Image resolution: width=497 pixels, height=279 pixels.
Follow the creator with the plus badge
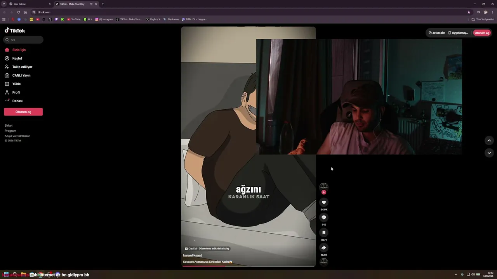(x=324, y=192)
